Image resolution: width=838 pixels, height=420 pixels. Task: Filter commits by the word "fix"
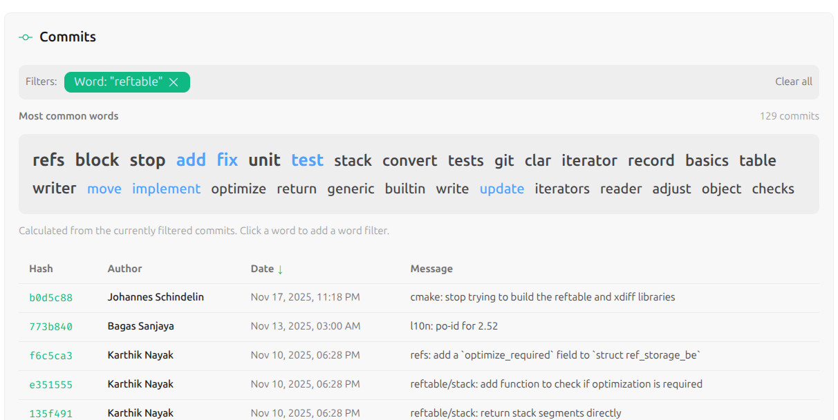(227, 160)
